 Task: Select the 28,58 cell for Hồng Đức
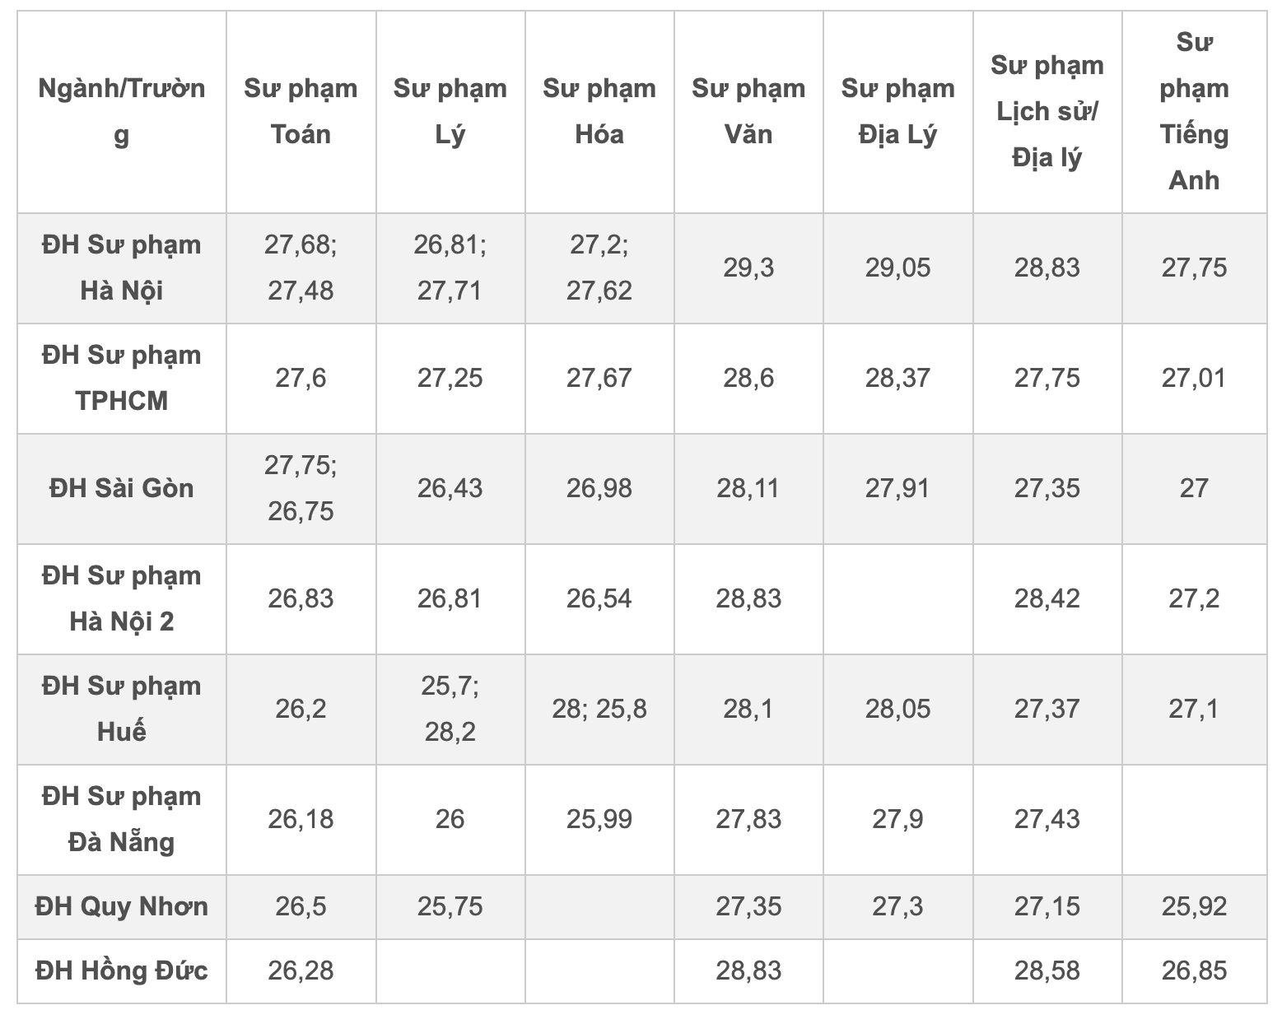[x=1047, y=970]
